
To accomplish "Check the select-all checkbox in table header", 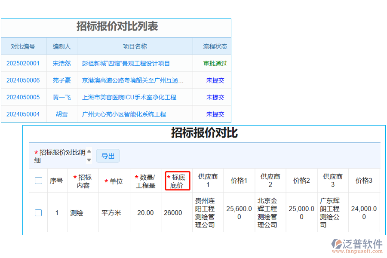I will coord(38,181).
